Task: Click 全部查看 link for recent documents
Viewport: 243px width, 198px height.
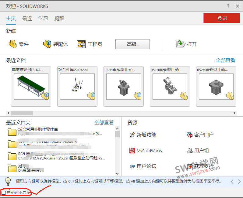Action: pyautogui.click(x=225, y=60)
